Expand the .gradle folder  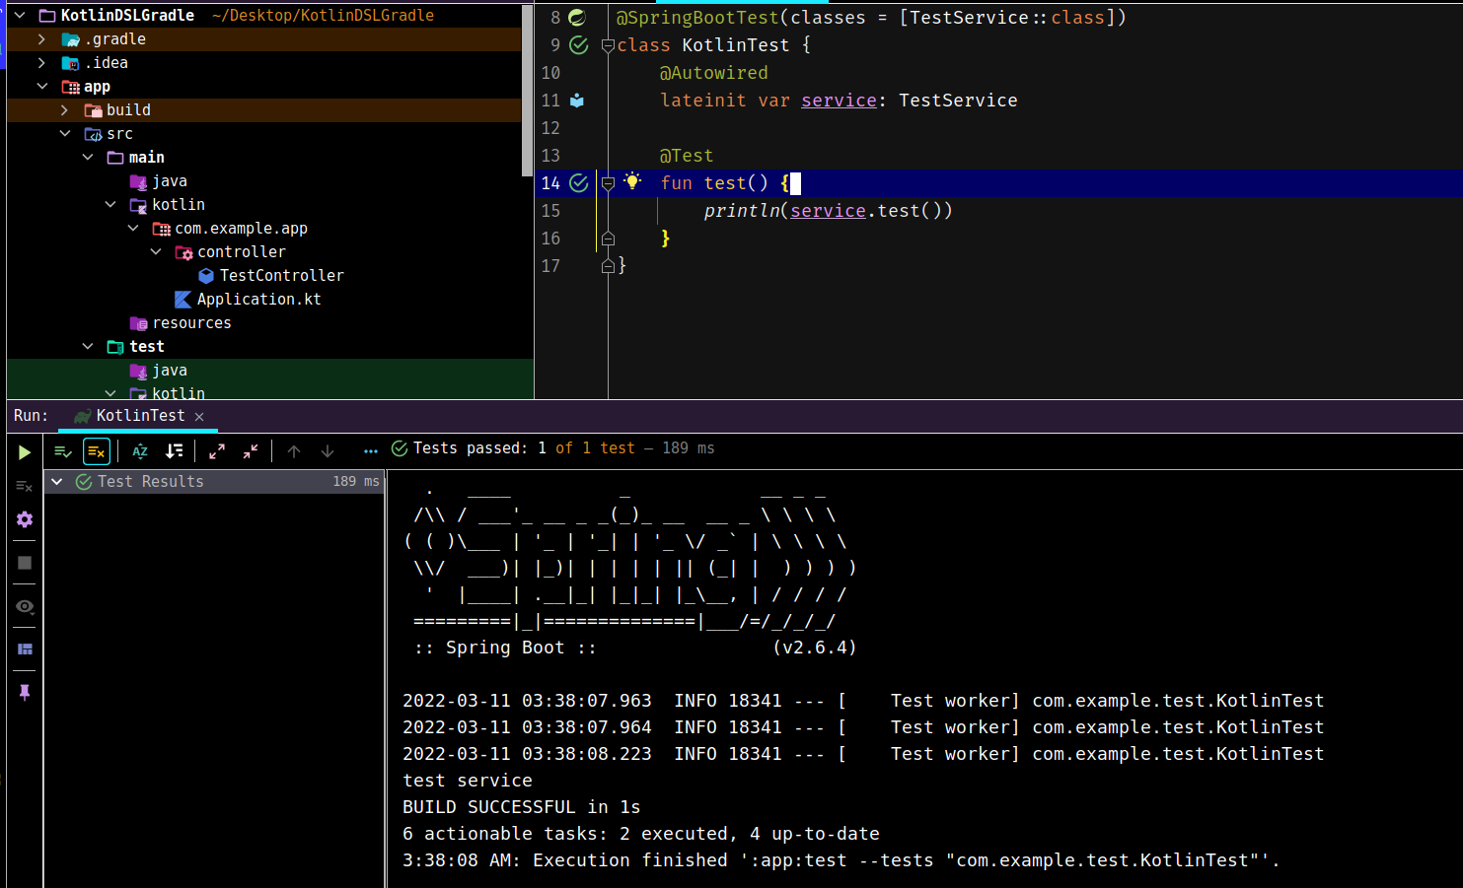[x=41, y=39]
